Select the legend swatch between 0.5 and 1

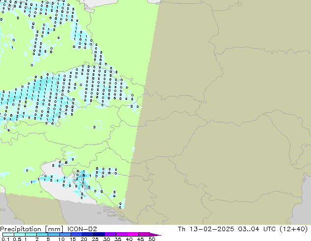(x=20, y=235)
